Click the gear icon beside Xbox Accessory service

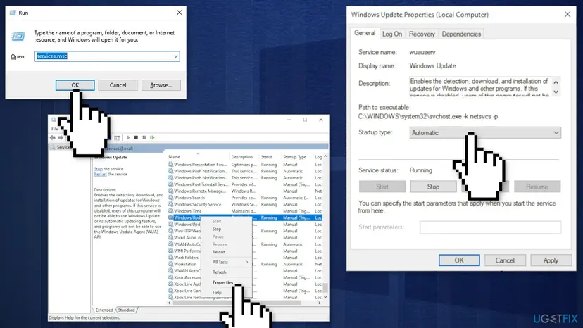point(170,277)
